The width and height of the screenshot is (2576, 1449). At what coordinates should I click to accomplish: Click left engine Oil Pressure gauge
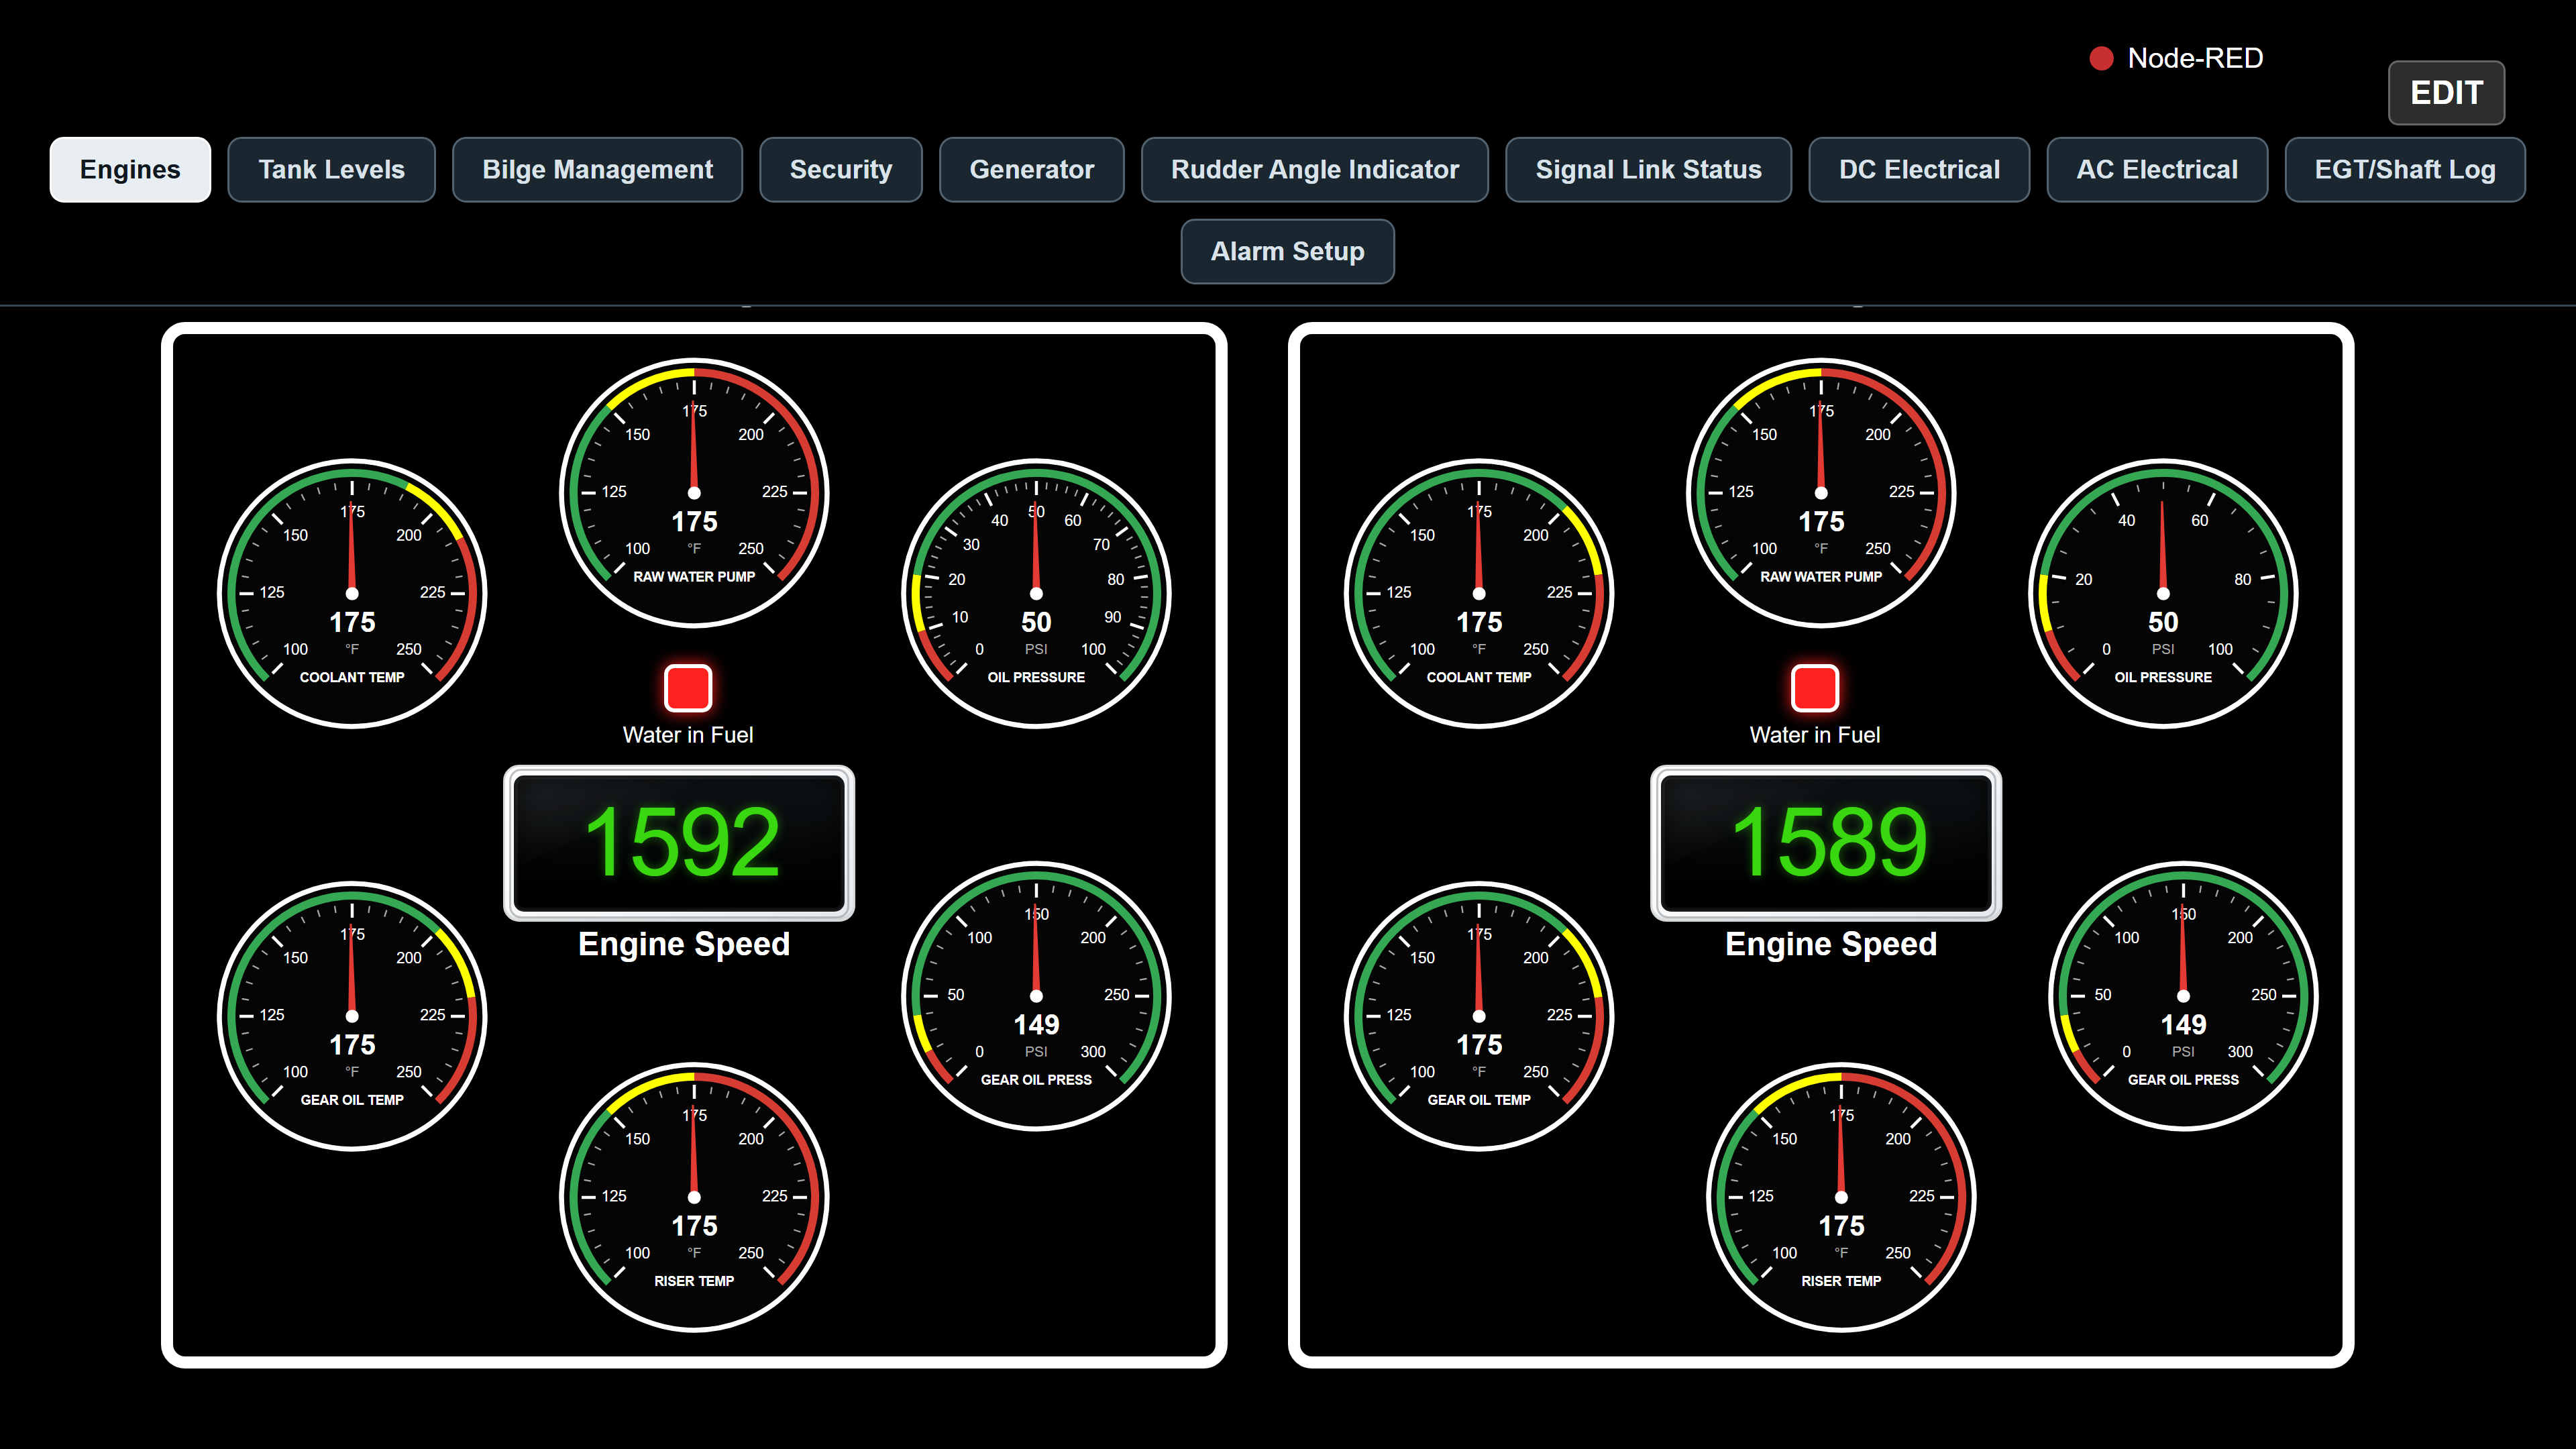coord(1036,594)
